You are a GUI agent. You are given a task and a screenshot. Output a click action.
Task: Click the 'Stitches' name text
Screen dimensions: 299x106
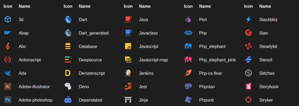pos(267,73)
